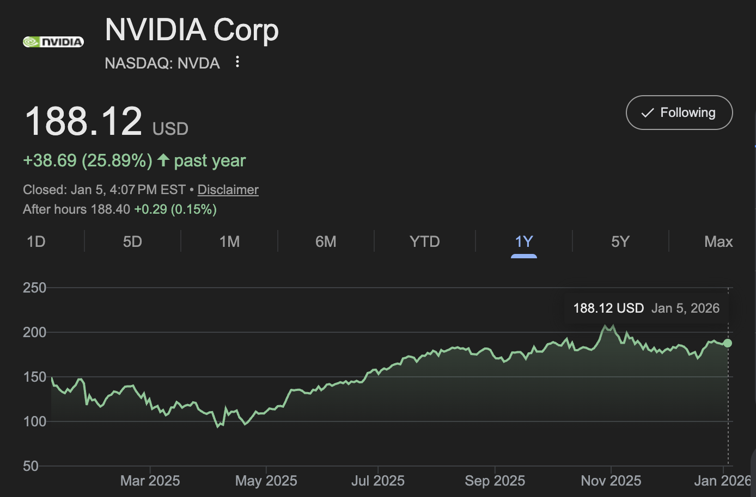This screenshot has height=497, width=756.
Task: Click the green upward trend arrow
Action: [163, 160]
